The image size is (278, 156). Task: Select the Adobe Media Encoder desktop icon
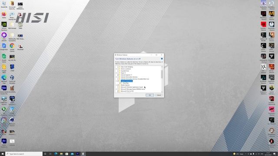click(x=4, y=89)
